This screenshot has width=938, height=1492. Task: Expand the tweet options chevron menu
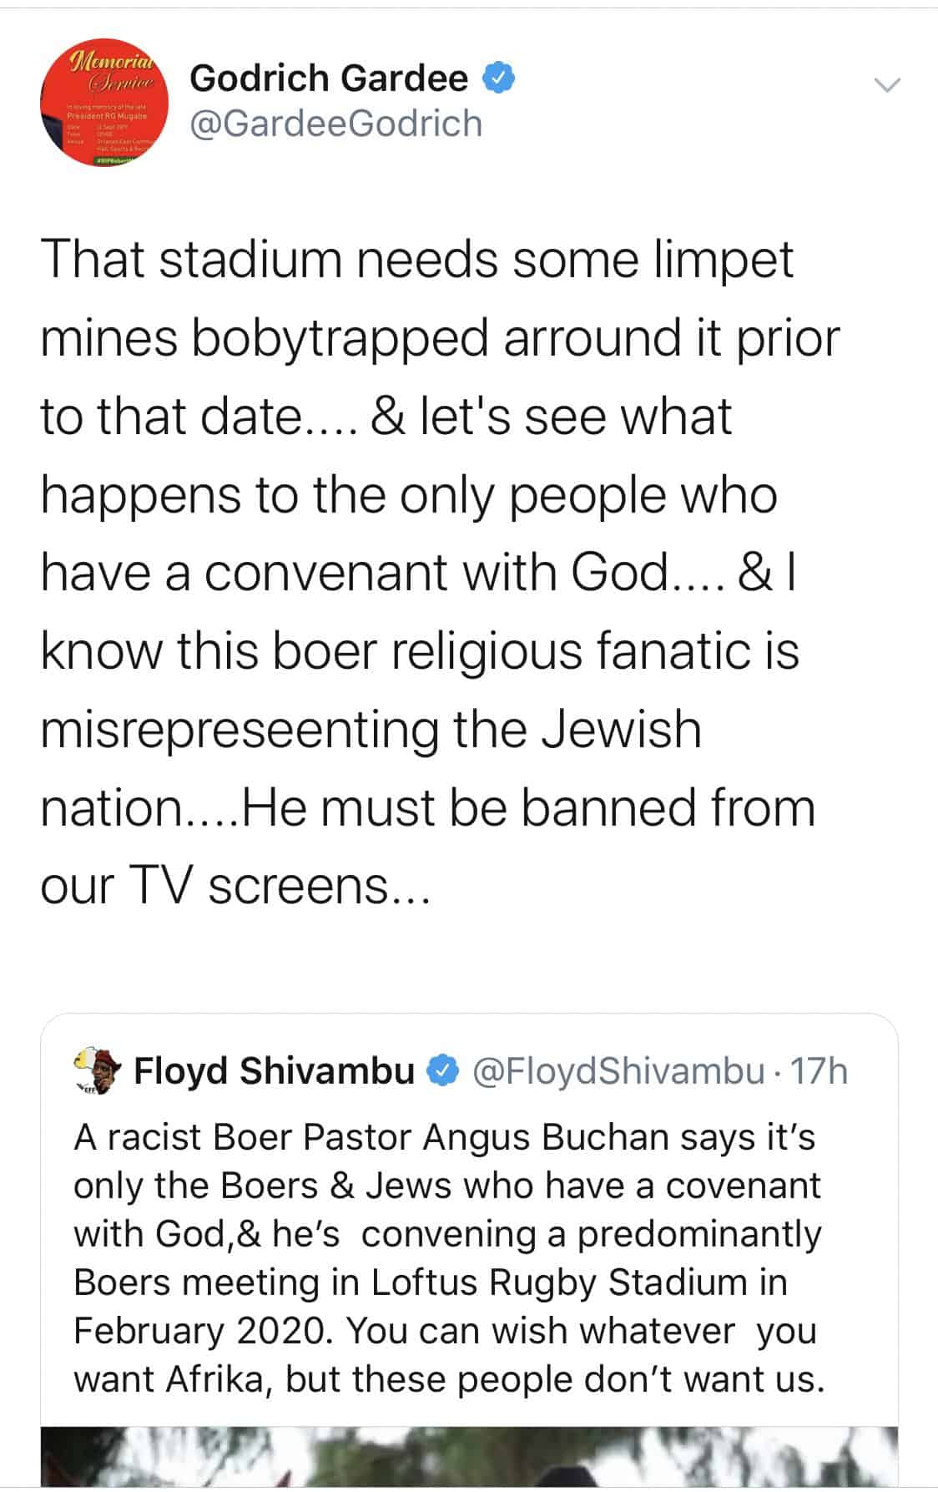[x=886, y=83]
